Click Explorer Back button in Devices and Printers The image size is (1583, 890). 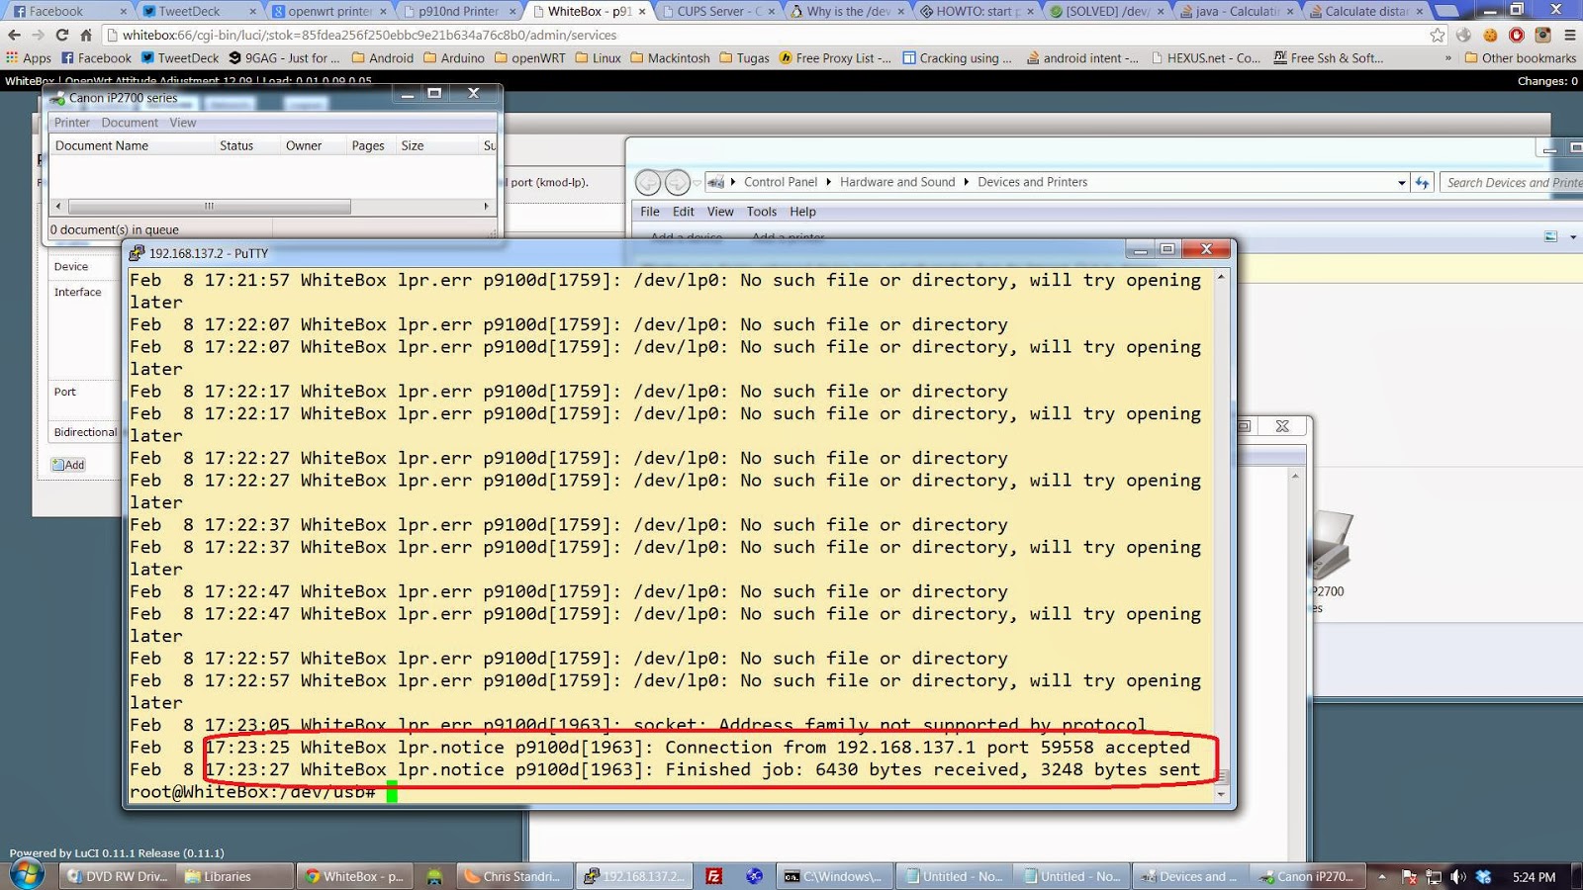648,182
